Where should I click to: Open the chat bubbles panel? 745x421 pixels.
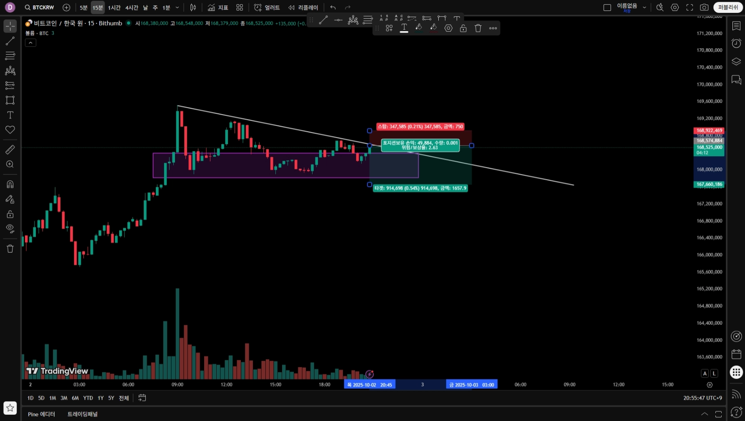click(x=736, y=80)
